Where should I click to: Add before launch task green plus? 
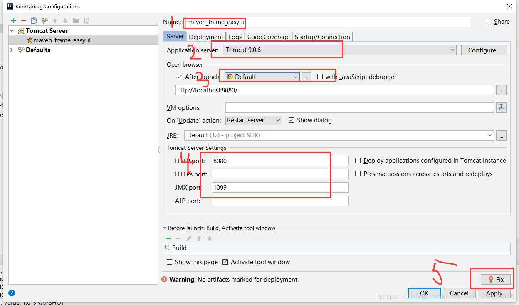coord(168,238)
